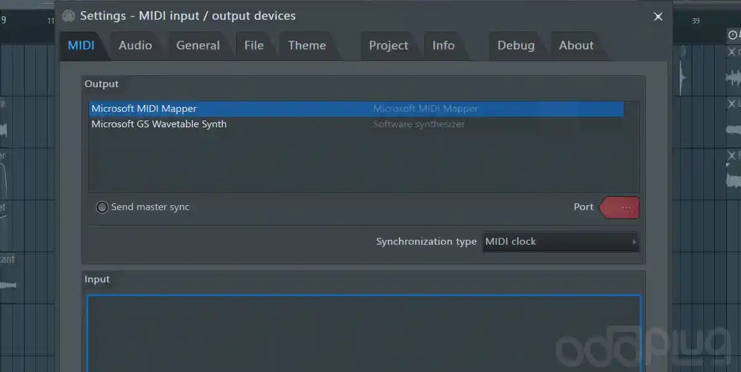Open the General settings tab
741x372 pixels.
coord(198,45)
